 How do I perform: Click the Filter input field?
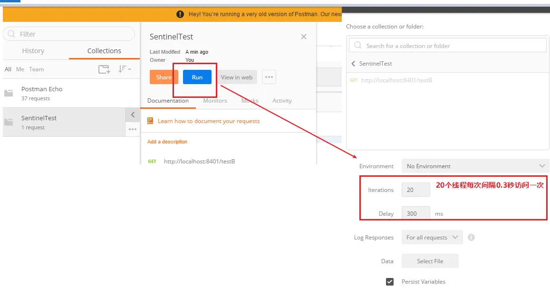pyautogui.click(x=69, y=34)
